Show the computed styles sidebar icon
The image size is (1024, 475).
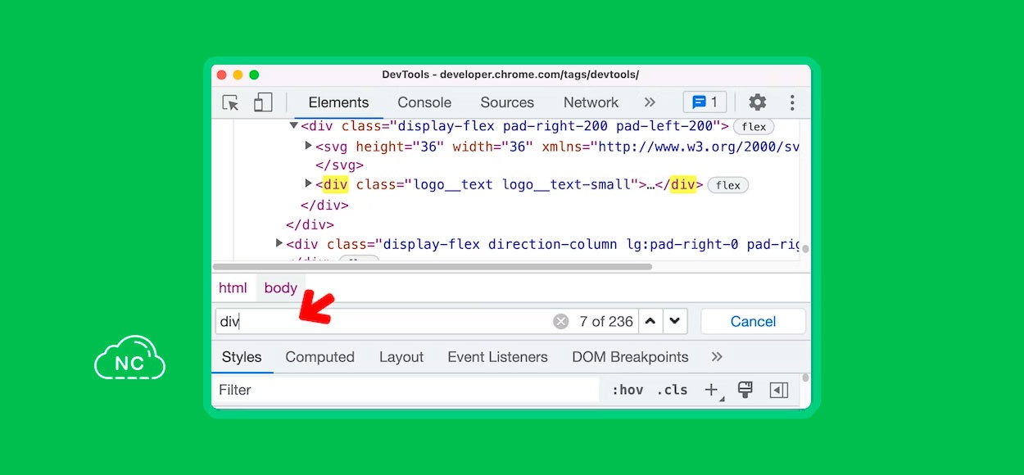coord(779,390)
